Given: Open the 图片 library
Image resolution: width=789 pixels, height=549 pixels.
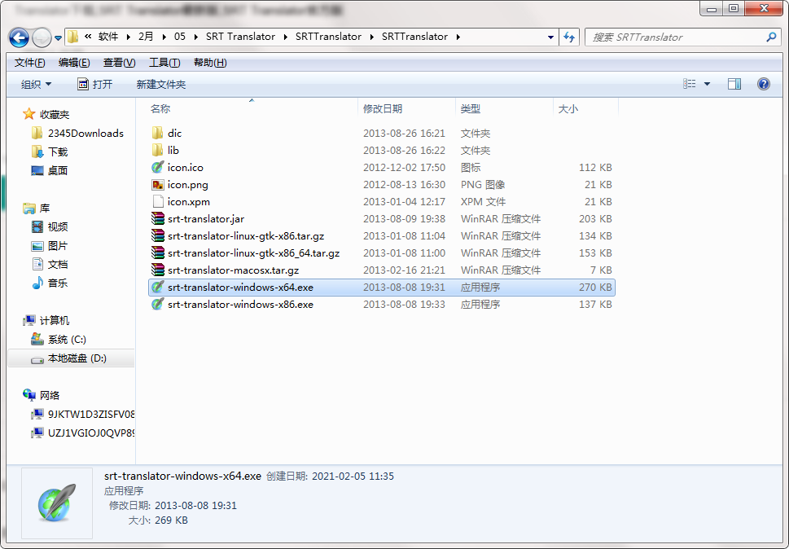Looking at the screenshot, I should [x=58, y=245].
